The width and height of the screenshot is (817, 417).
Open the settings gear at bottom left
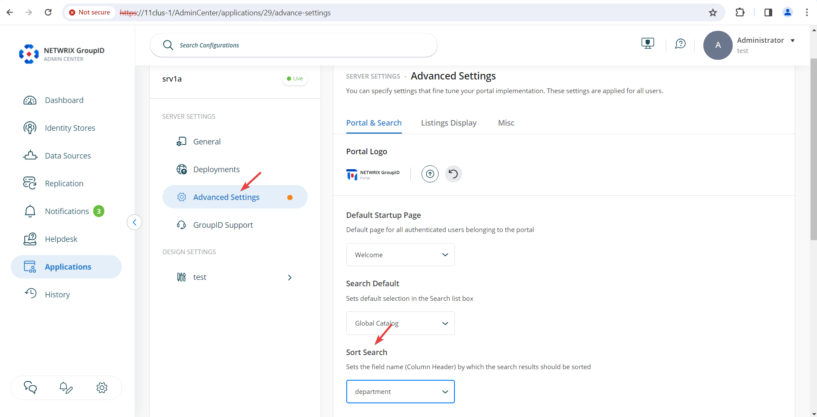click(102, 388)
